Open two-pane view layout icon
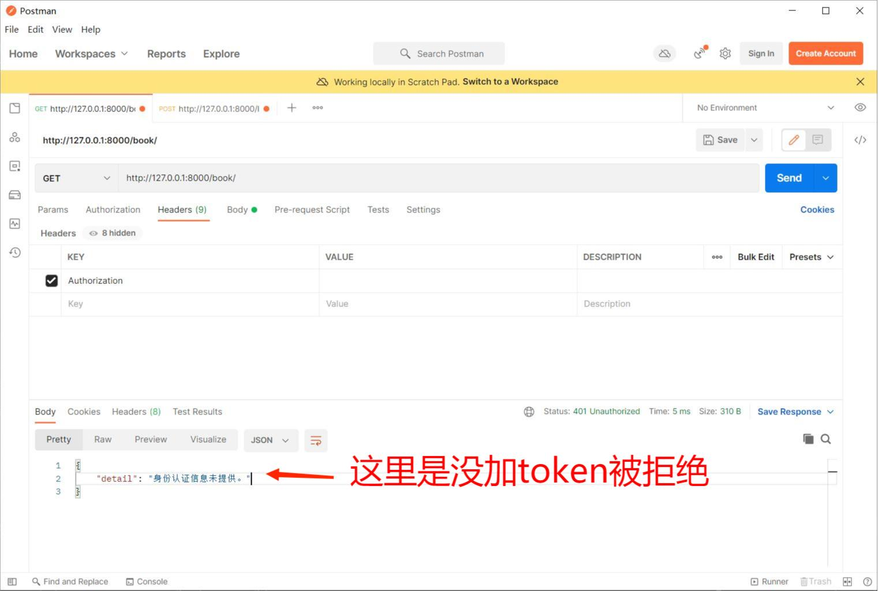The width and height of the screenshot is (878, 591). pyautogui.click(x=847, y=581)
